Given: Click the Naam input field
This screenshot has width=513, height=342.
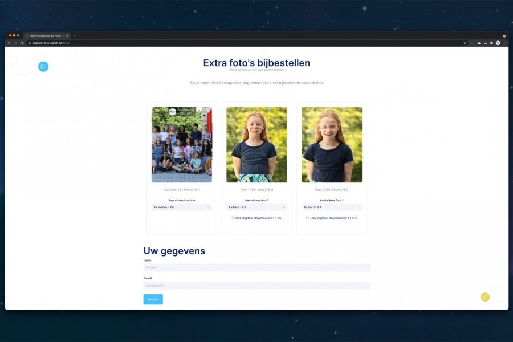Looking at the screenshot, I should click(256, 267).
